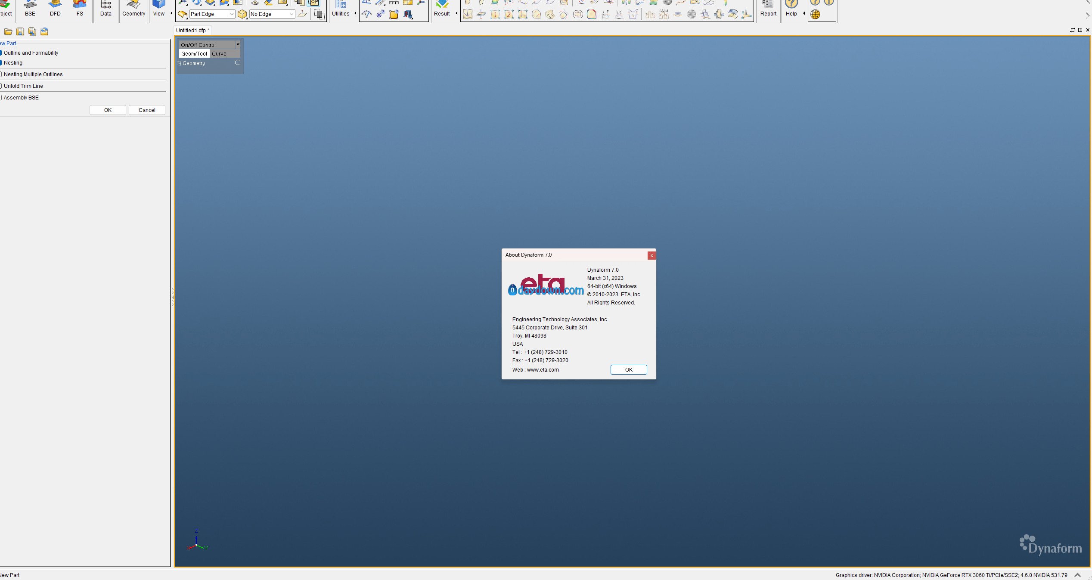1092x580 pixels.
Task: Click the tile windows icon near tab close
Action: click(1080, 30)
